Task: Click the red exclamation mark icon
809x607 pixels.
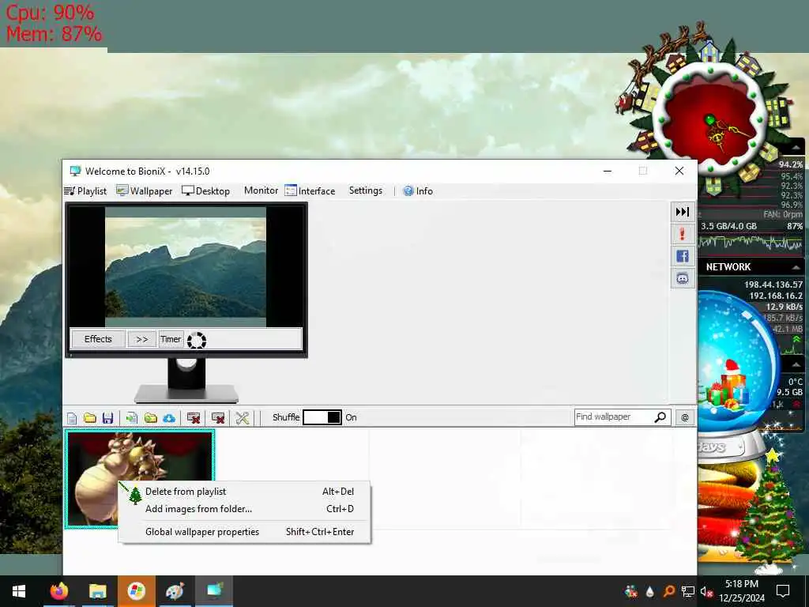Action: click(682, 234)
